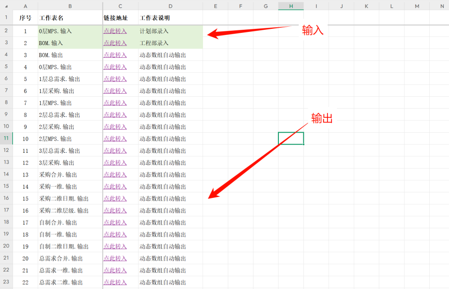Select the cell BOM.输入

(x=70, y=43)
